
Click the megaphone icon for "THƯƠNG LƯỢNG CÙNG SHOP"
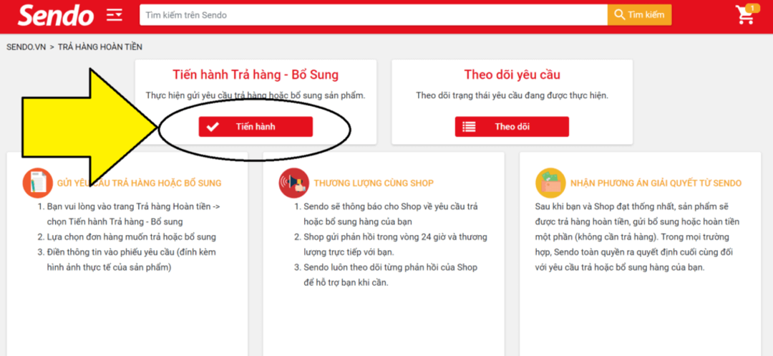click(294, 183)
